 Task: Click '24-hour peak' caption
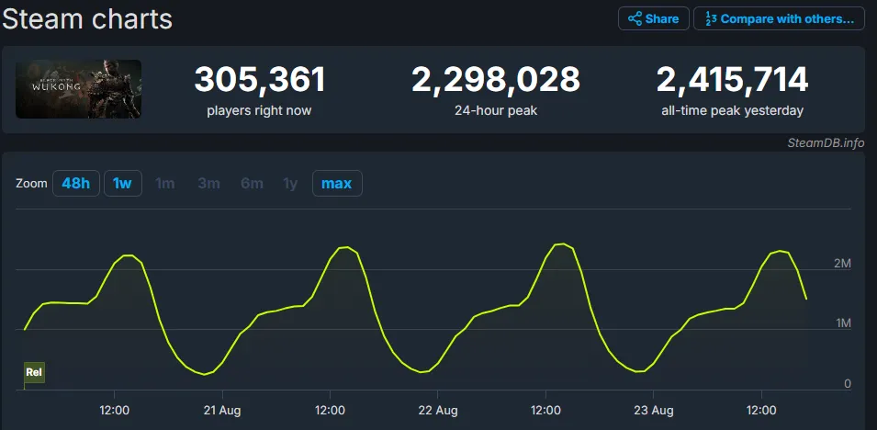click(496, 111)
